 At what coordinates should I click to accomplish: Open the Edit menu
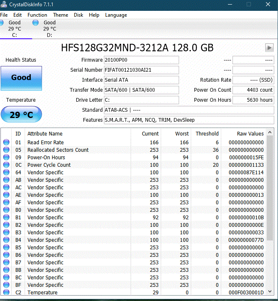[x=18, y=15]
